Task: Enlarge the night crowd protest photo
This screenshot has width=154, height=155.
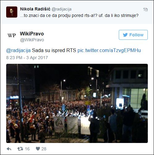Action: [x=77, y=103]
